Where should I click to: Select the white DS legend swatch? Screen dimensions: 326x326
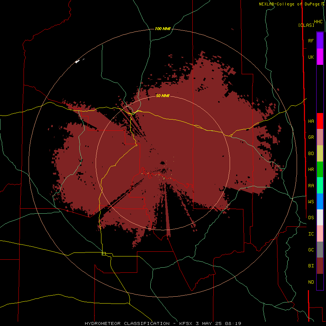[x=320, y=217]
